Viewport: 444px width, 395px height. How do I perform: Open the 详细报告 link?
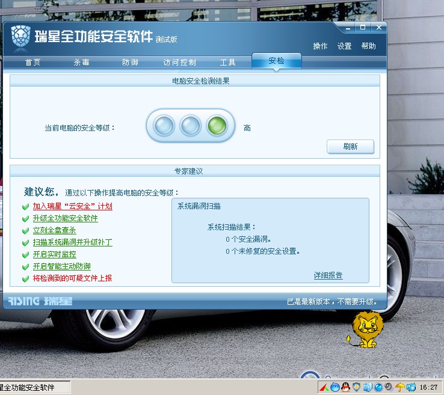328,275
